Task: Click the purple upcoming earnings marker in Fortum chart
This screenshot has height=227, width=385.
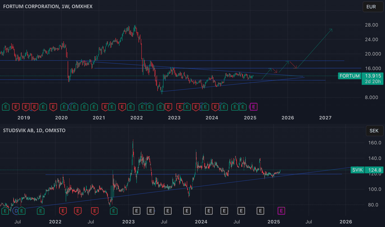Action: tap(254, 107)
